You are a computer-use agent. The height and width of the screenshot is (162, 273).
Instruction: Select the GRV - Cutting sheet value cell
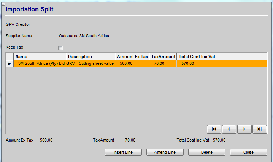90,64
